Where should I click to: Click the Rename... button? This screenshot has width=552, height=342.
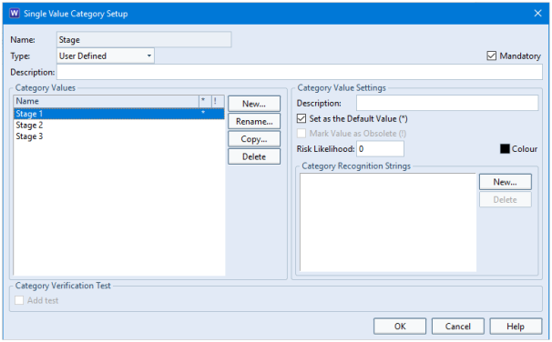254,122
